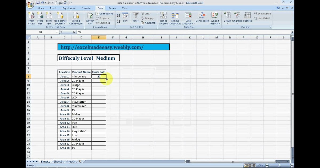
Task: Reapply the filter
Action: coord(147,18)
